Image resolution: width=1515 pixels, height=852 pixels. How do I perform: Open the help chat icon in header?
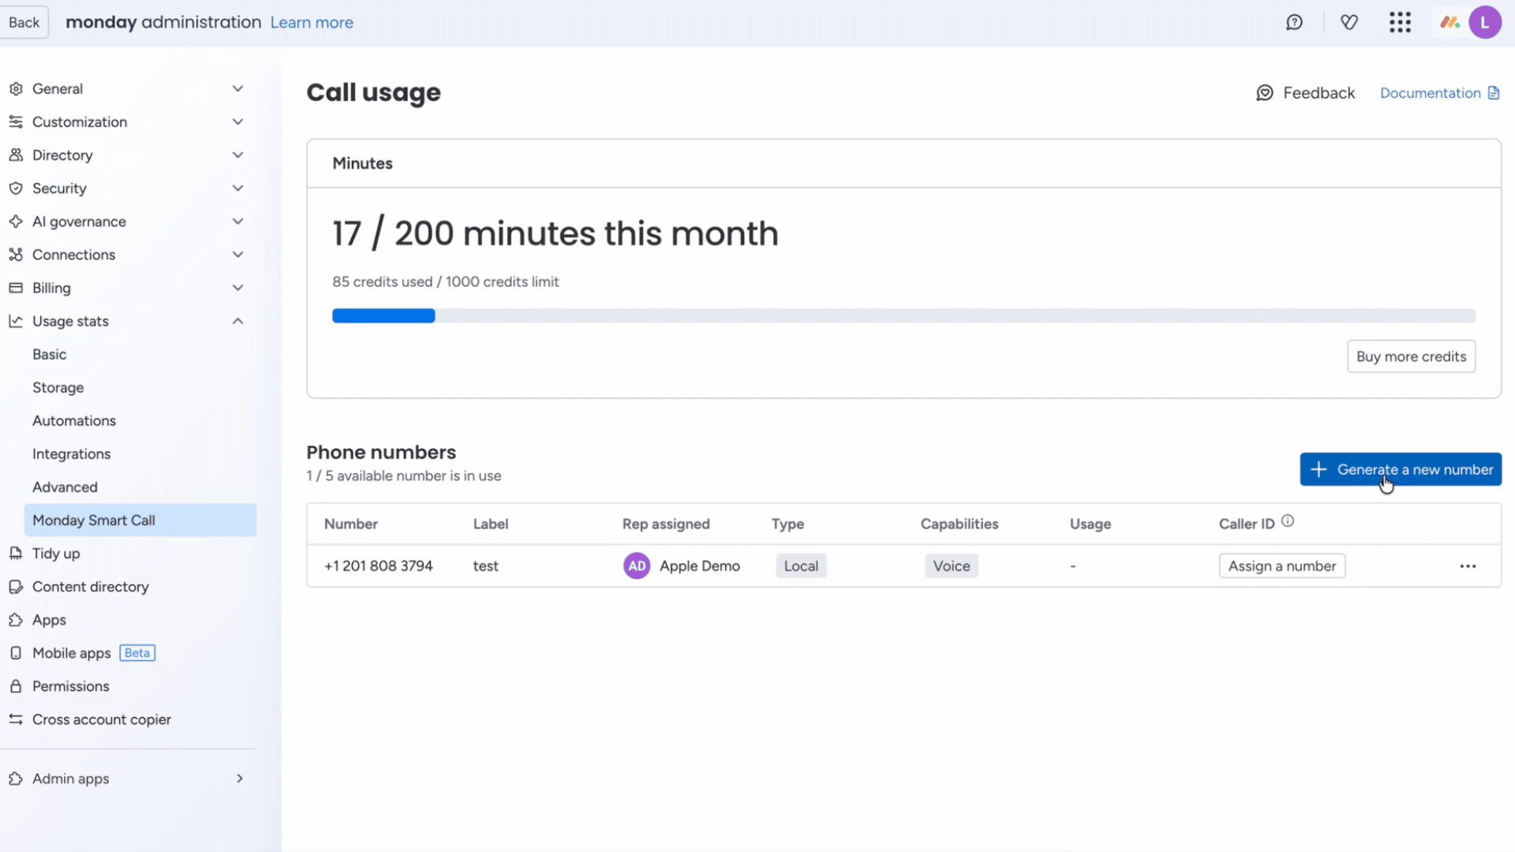point(1294,22)
